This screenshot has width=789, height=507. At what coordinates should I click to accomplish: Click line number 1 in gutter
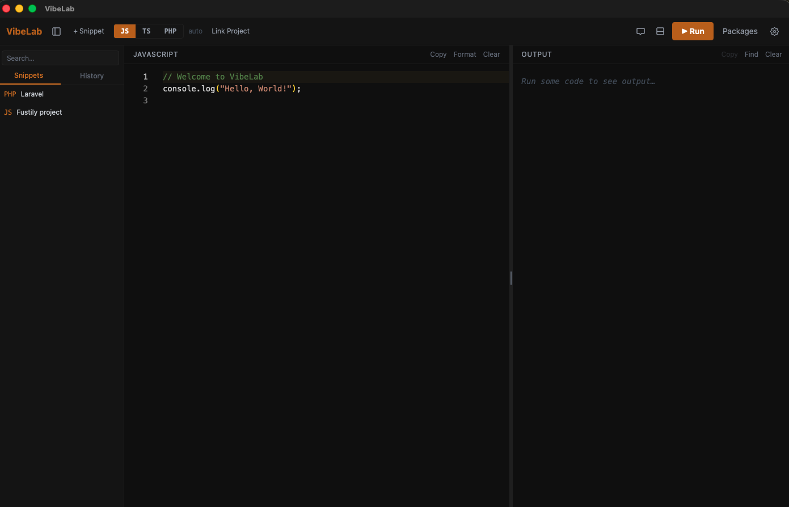pyautogui.click(x=145, y=77)
